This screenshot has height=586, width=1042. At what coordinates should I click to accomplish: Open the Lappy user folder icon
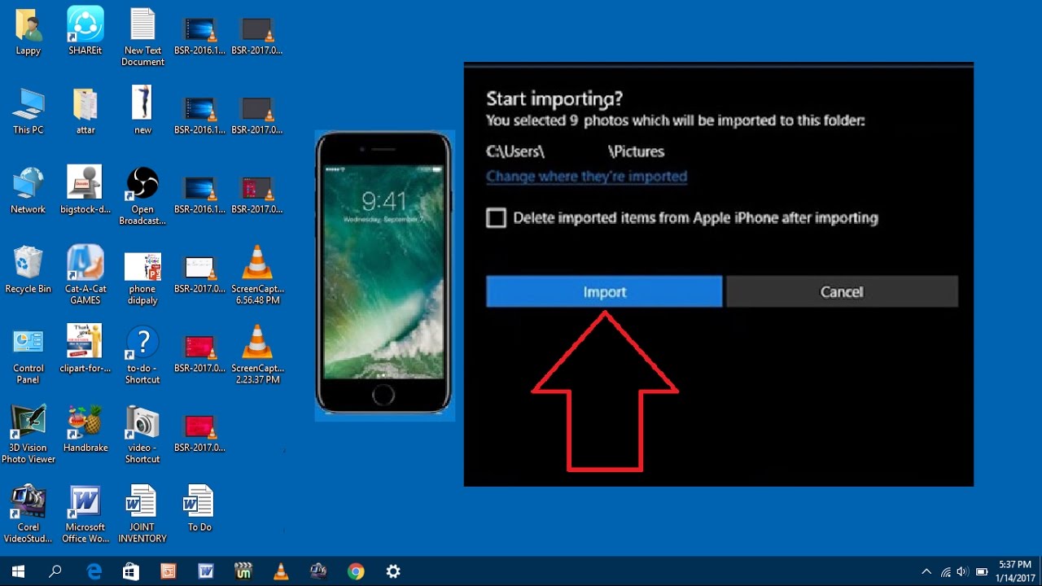[x=28, y=33]
